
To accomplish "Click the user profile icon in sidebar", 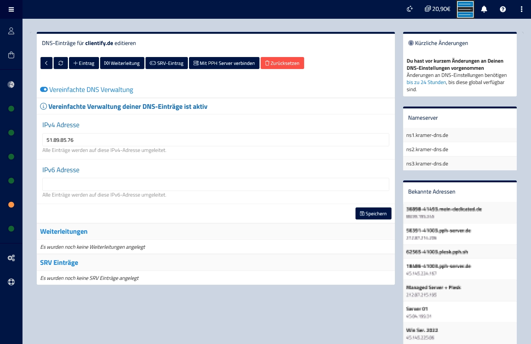I will (11, 31).
